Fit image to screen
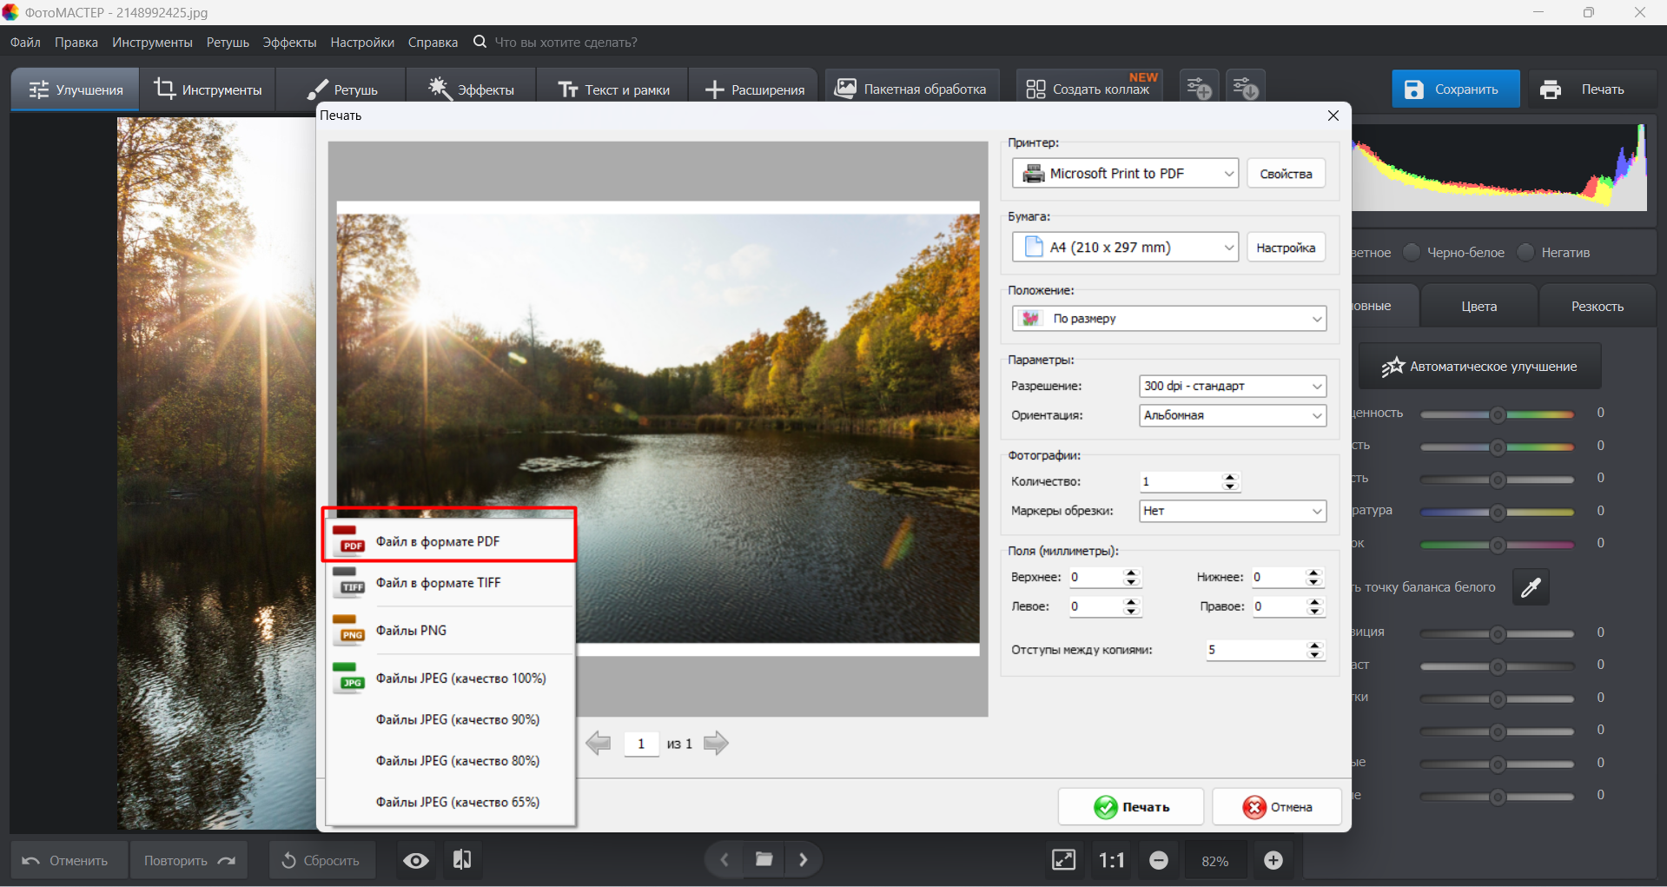This screenshot has width=1667, height=887. pyautogui.click(x=1063, y=860)
